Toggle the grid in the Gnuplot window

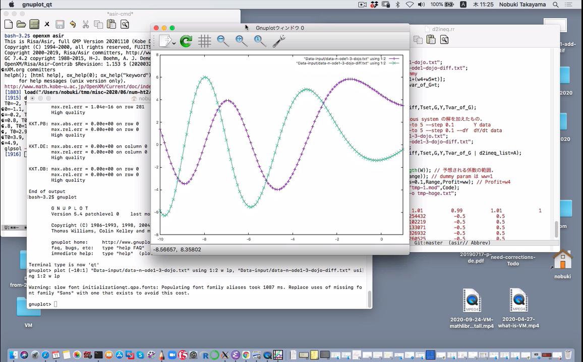coord(204,41)
